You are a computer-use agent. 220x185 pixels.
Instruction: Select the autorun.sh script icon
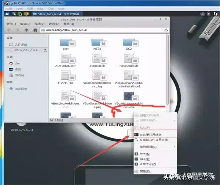[x=100, y=58]
